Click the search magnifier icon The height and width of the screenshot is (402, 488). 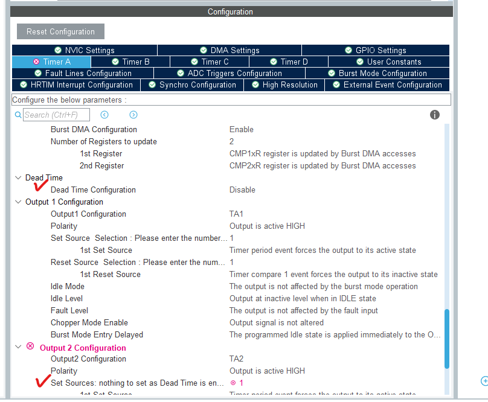(18, 115)
